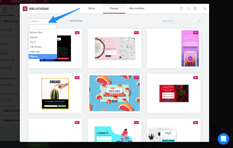
Task: Click the widgets grid icon in panel header
Action: 46,1
